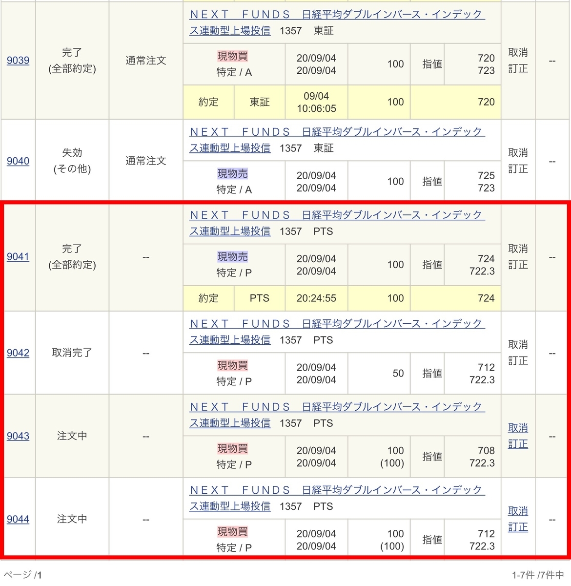Select PTS cell in order 9041 execution row

[260, 298]
